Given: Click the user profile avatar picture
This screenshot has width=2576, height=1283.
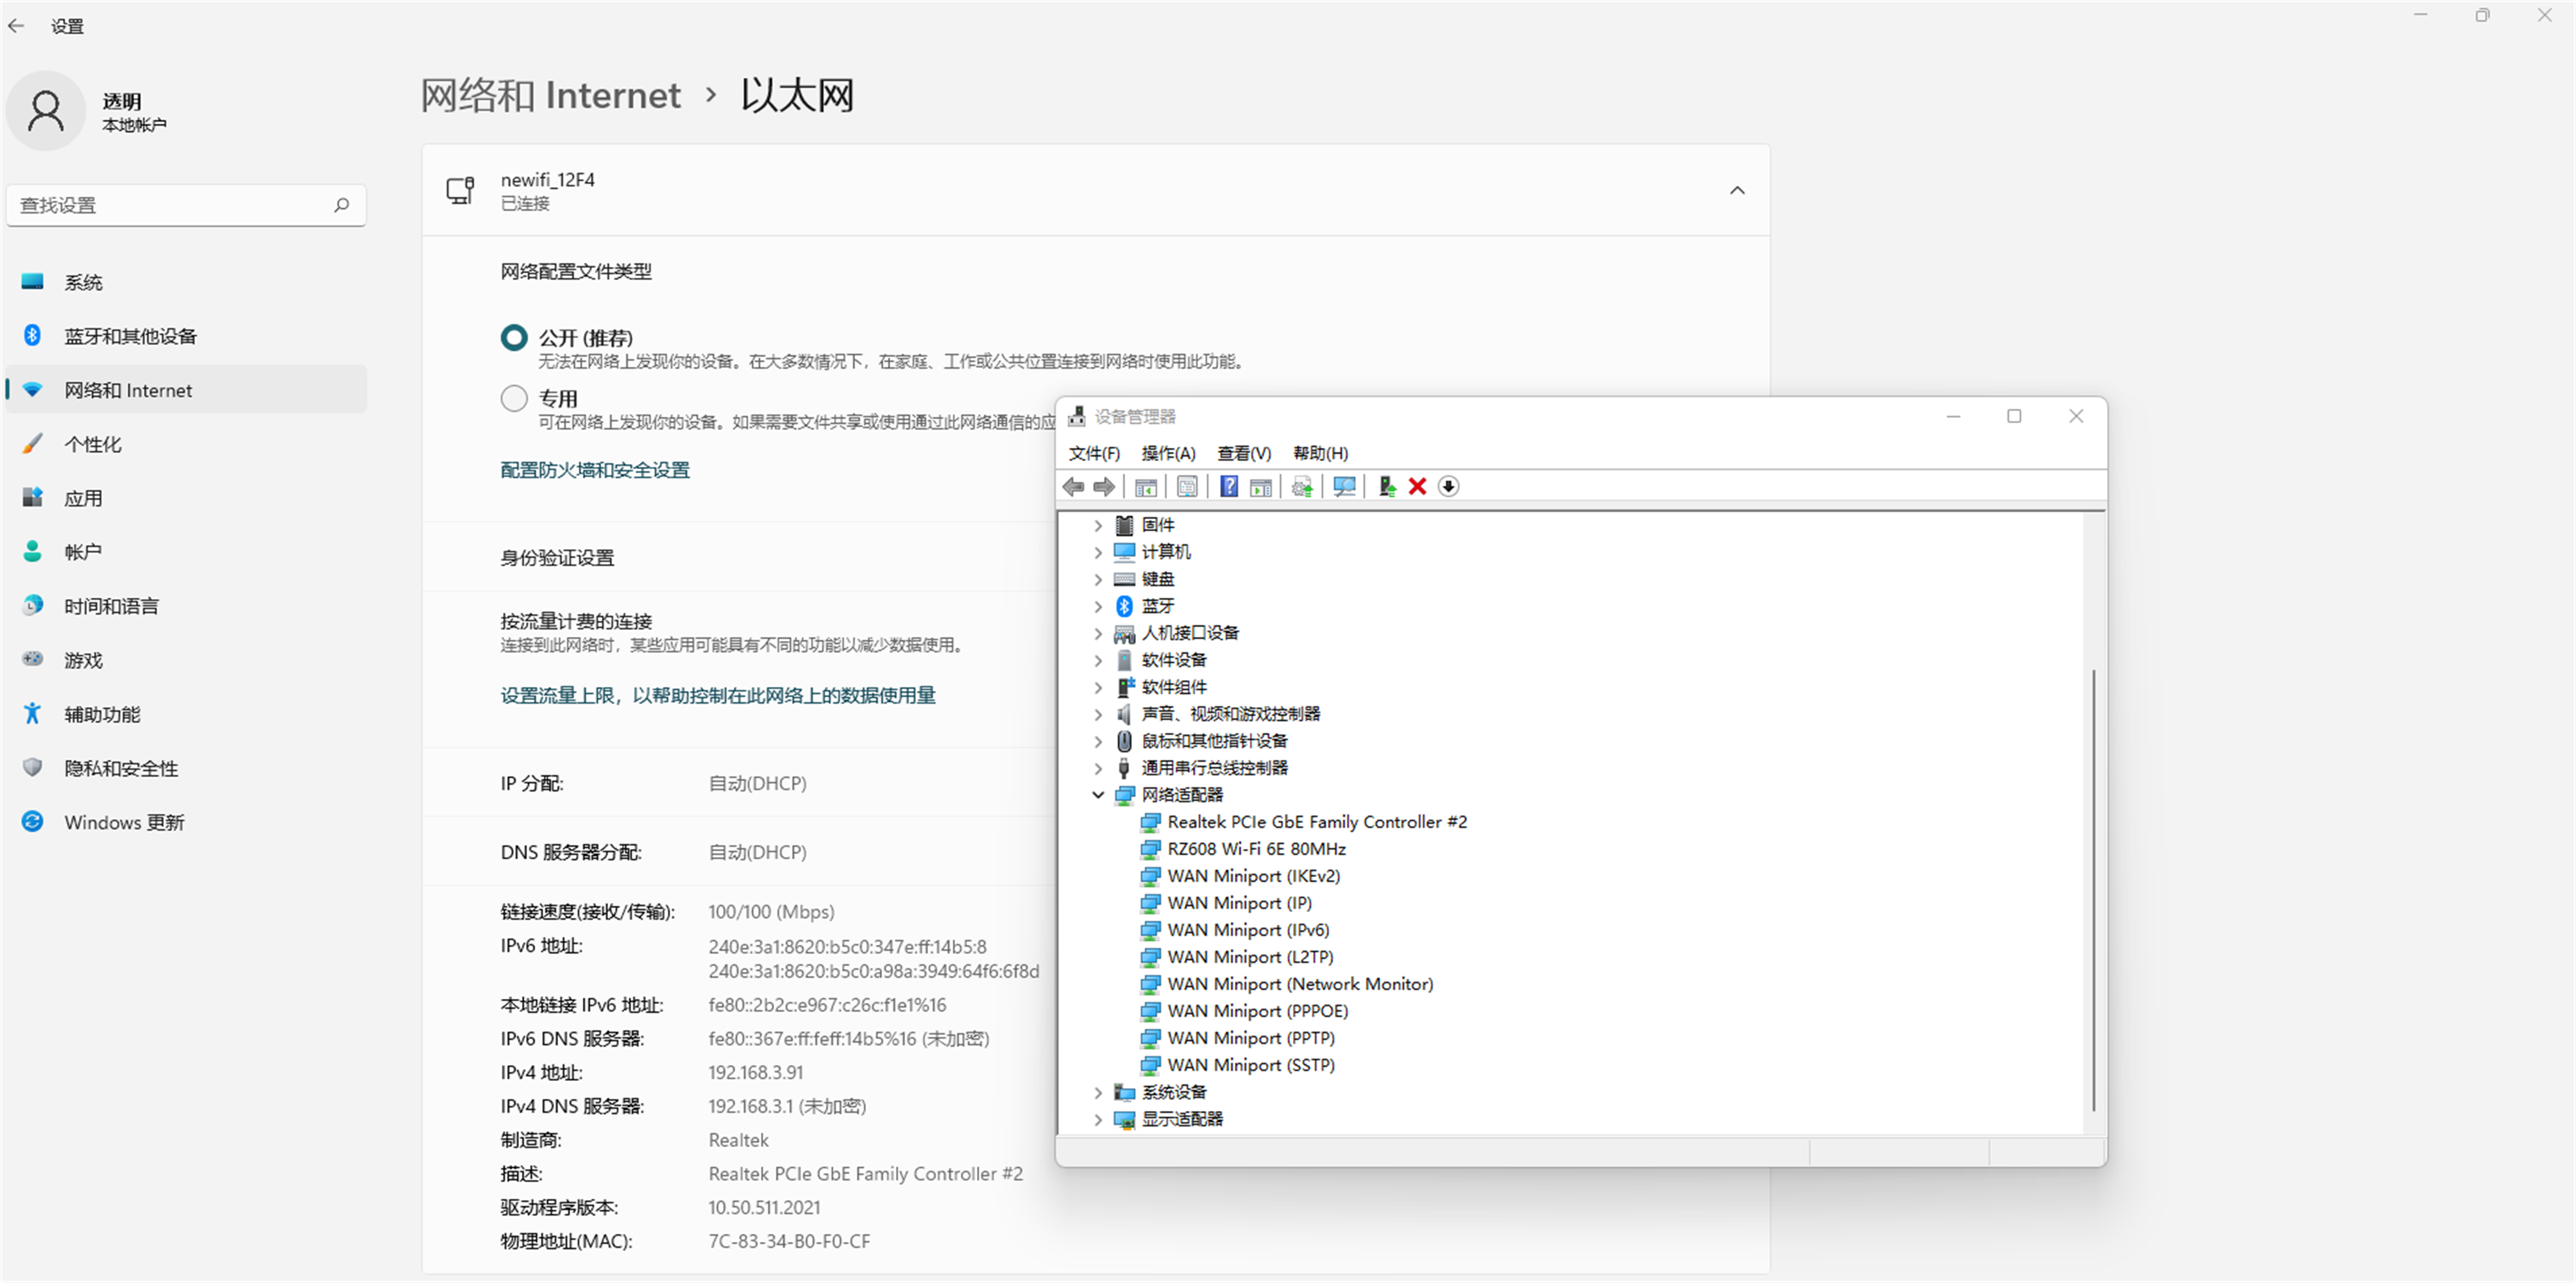Looking at the screenshot, I should (x=46, y=110).
